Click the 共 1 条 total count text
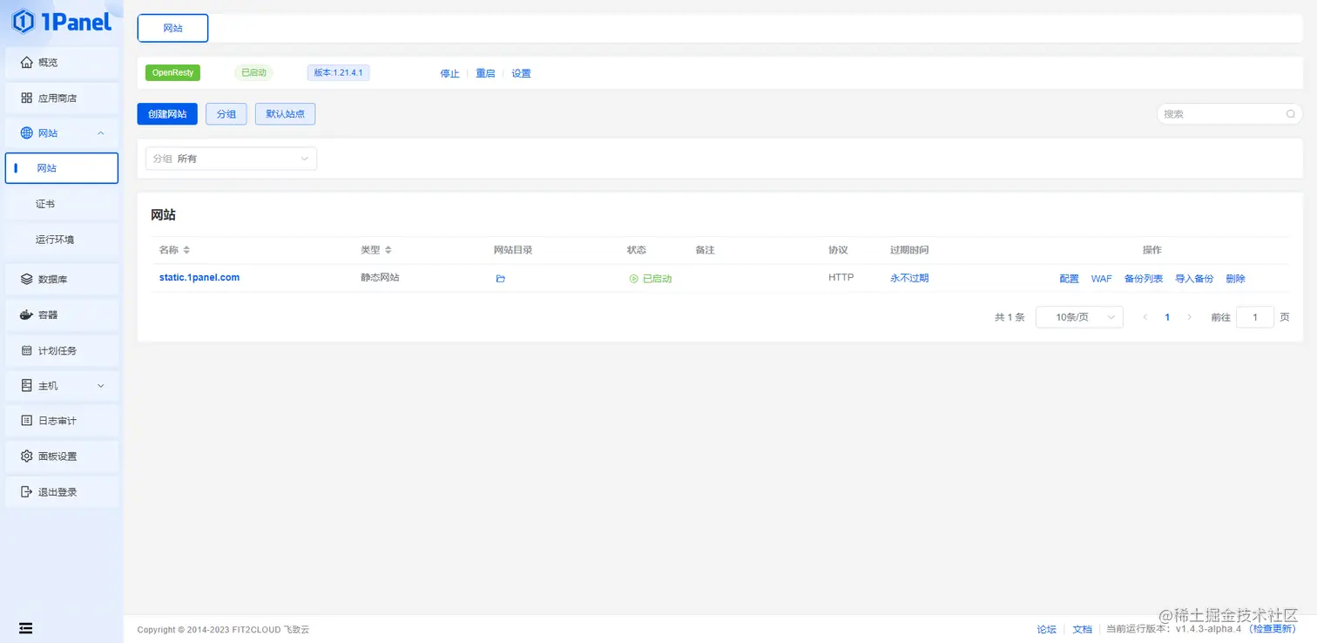This screenshot has height=643, width=1317. coord(1010,317)
